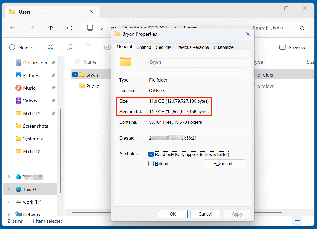317x229 pixels.
Task: Click the search magnifier icon
Action: click(x=302, y=28)
